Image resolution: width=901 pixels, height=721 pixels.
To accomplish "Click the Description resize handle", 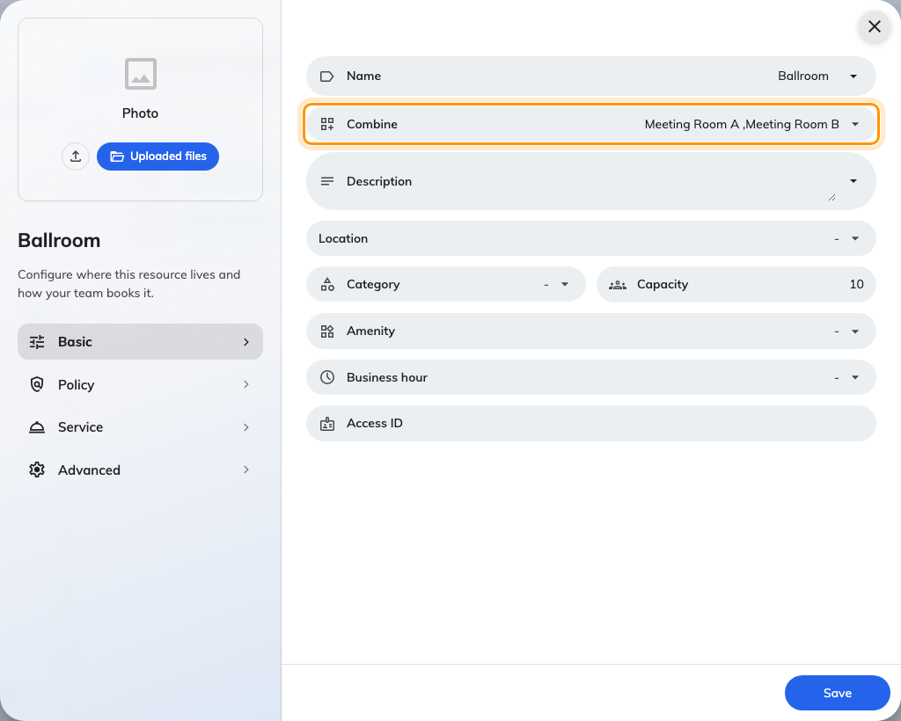I will click(x=831, y=198).
